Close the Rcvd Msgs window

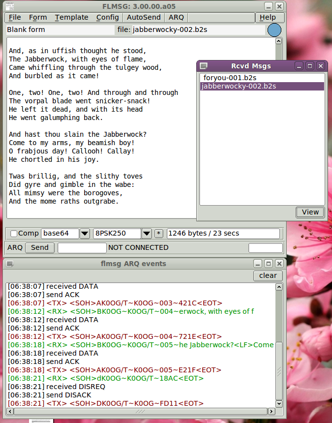click(321, 66)
